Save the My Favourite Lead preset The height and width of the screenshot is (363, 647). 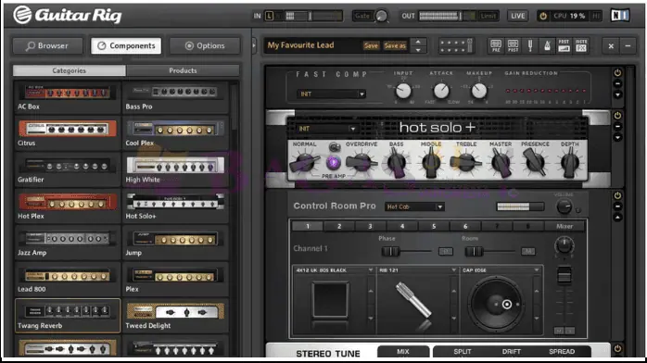[371, 45]
